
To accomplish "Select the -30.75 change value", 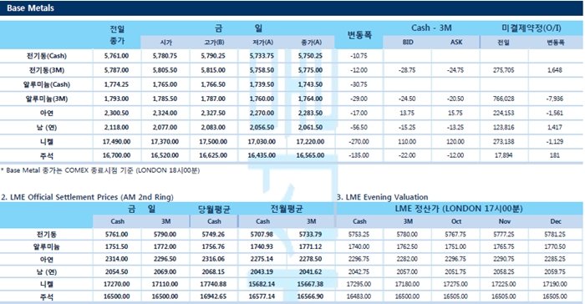I will [359, 84].
